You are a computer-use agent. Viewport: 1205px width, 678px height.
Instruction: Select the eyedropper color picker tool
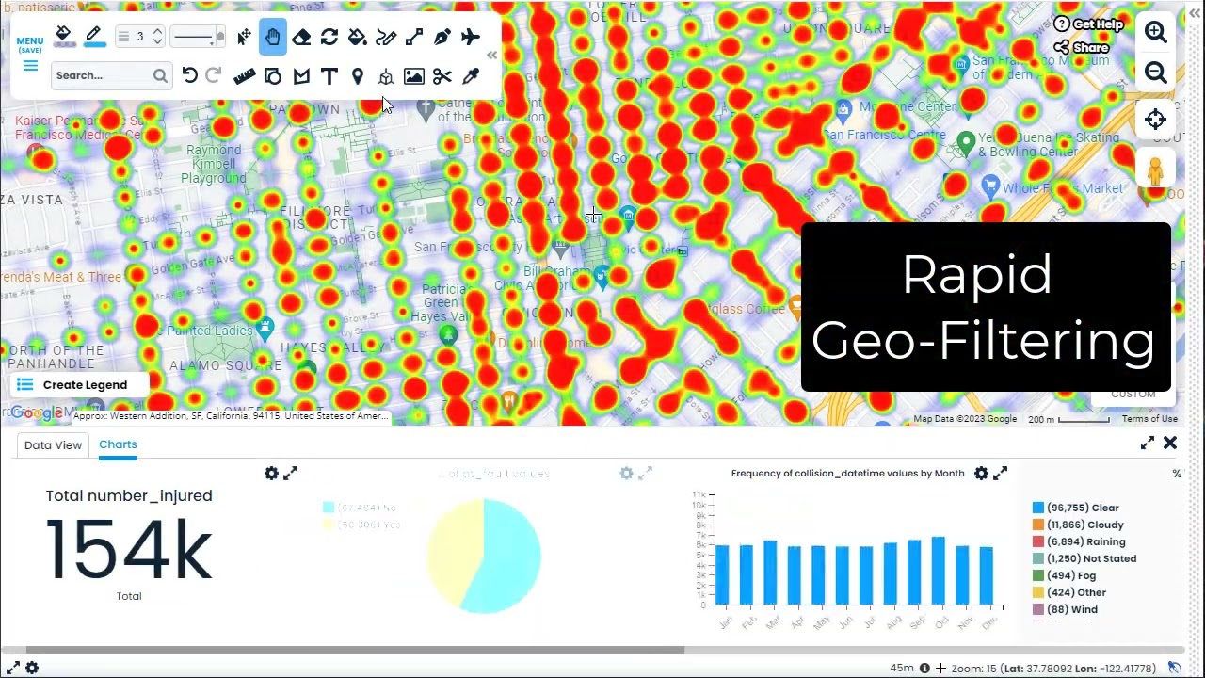point(471,76)
